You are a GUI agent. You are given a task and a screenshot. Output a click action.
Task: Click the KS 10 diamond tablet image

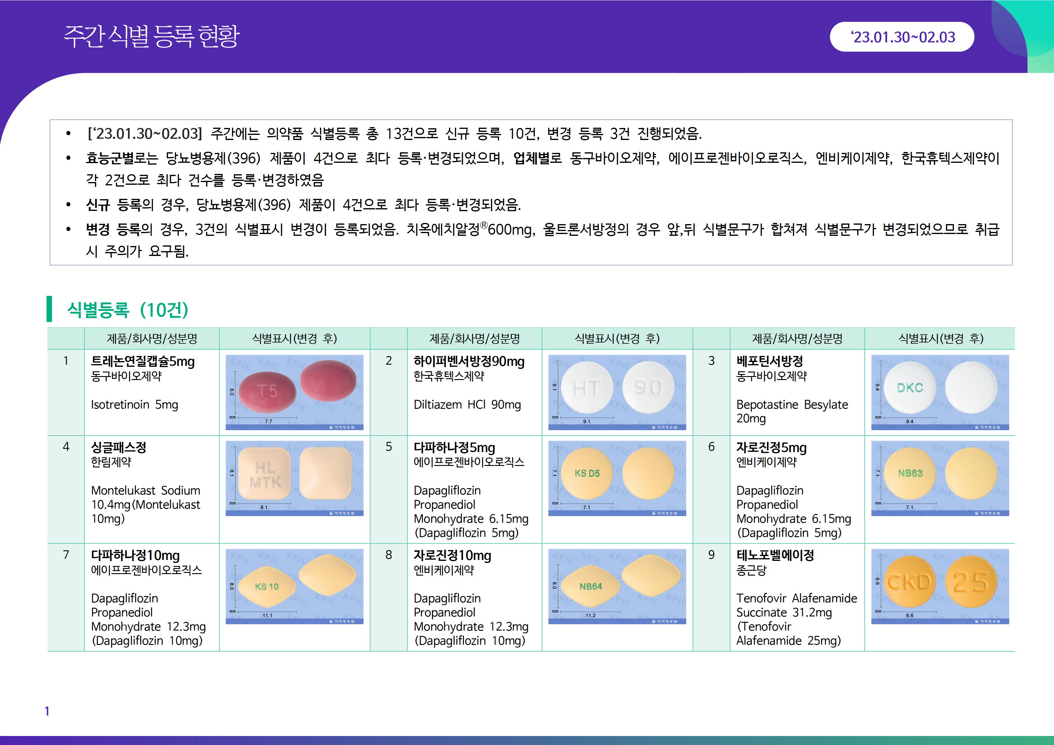(294, 586)
